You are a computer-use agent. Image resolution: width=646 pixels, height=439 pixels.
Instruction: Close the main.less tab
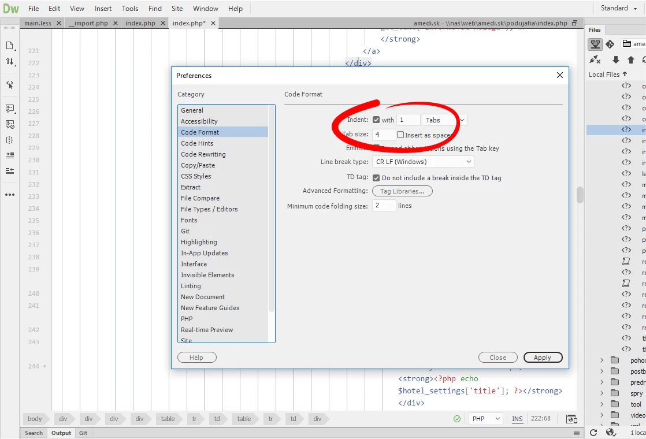tap(59, 24)
